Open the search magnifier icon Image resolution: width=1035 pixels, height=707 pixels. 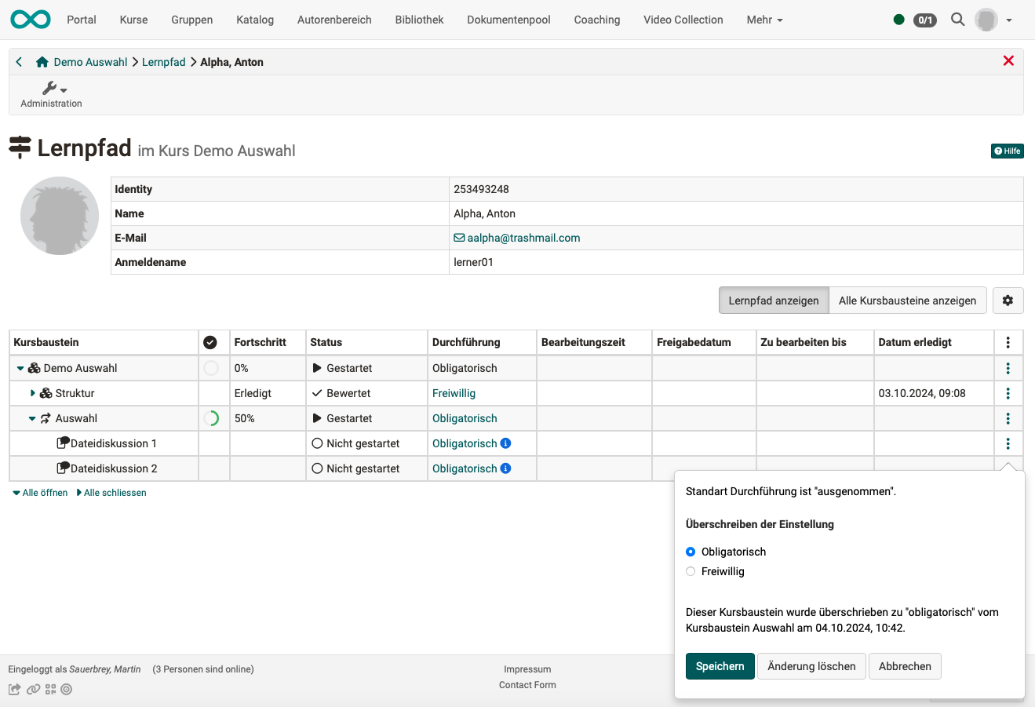957,20
